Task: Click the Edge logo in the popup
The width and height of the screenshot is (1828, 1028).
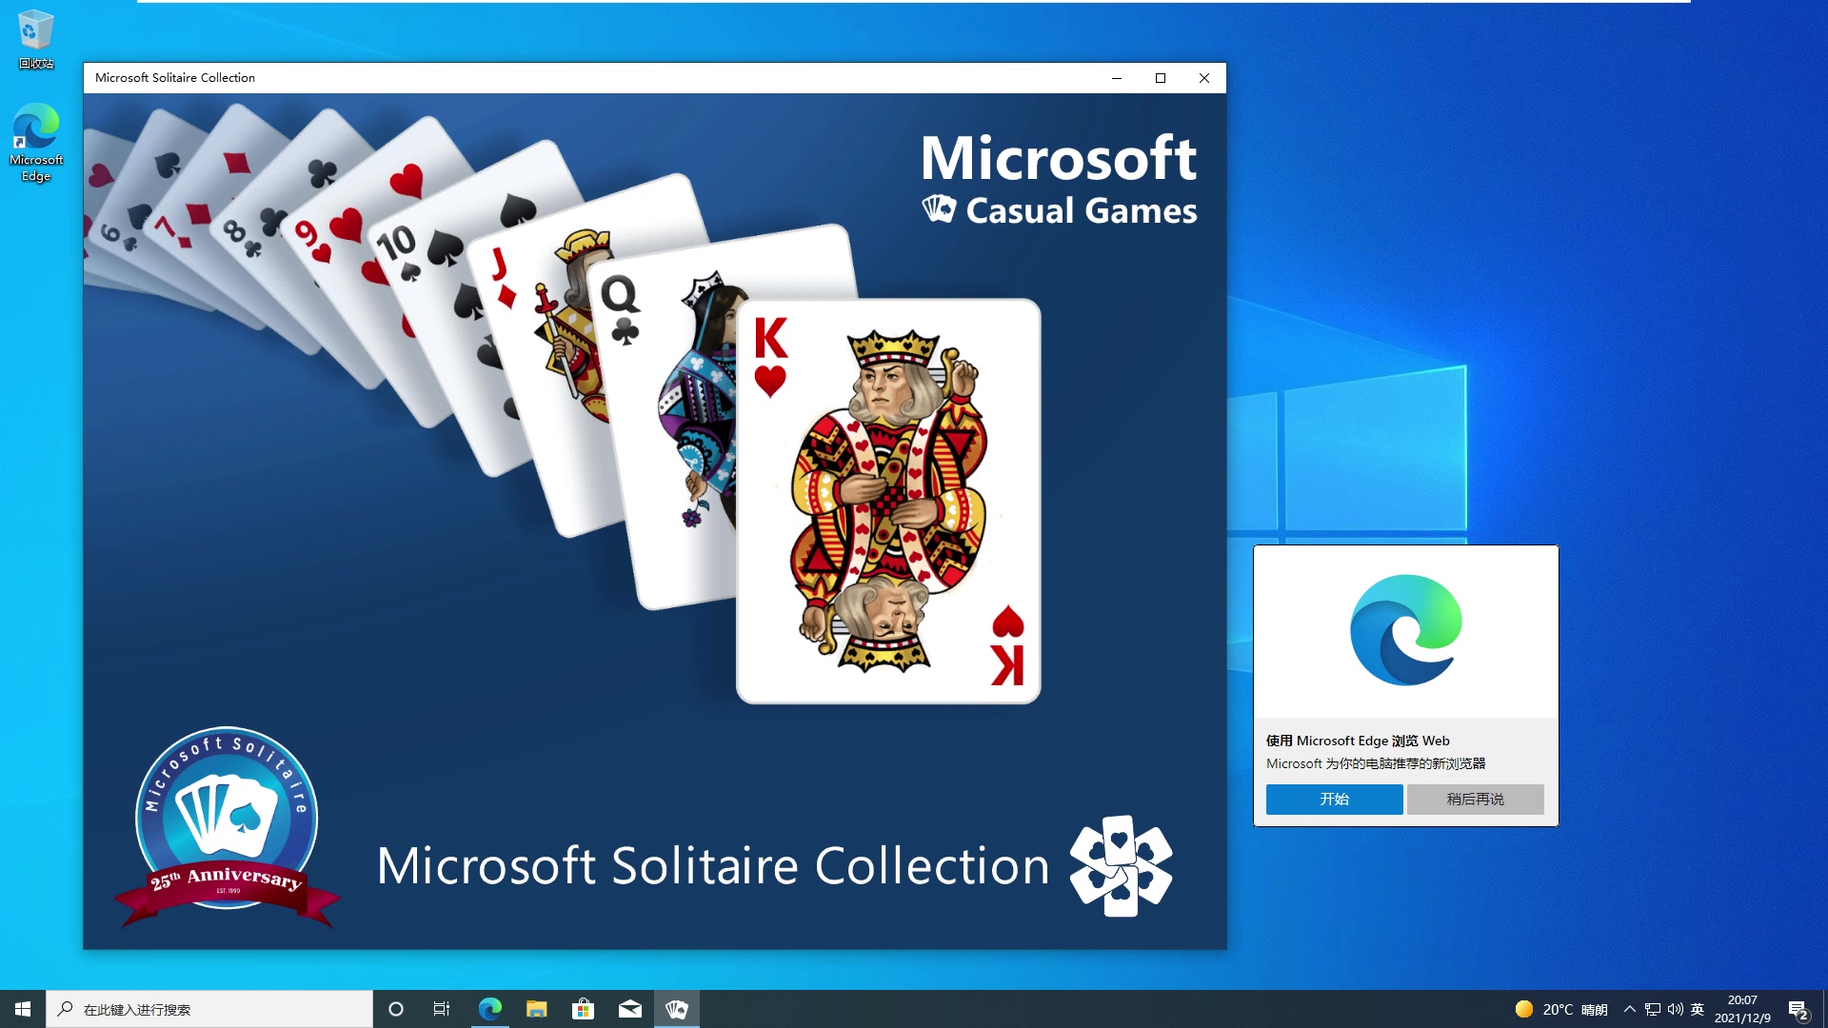Action: tap(1406, 630)
